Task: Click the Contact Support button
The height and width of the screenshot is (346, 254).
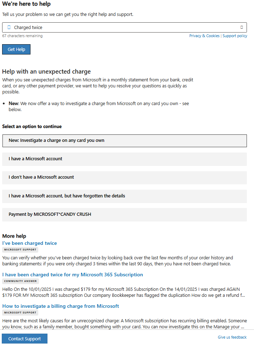Action: click(x=24, y=339)
